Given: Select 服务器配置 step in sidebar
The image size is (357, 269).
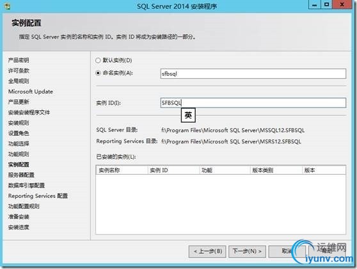Looking at the screenshot, I should coord(21,175).
